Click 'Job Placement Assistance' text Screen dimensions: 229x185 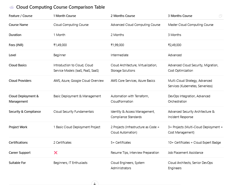185,153
